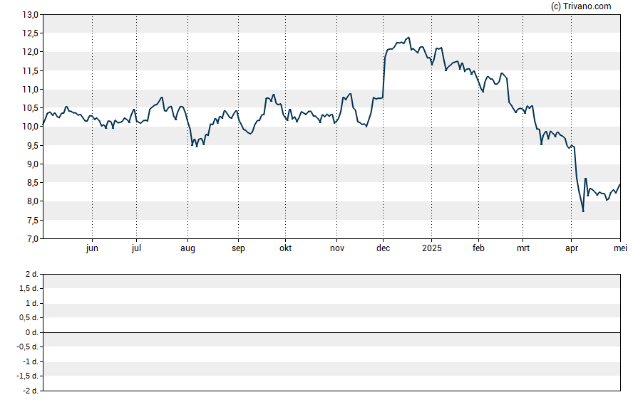Viewport: 633px width, 402px height.
Task: Click the okt month label
Action: click(x=285, y=248)
